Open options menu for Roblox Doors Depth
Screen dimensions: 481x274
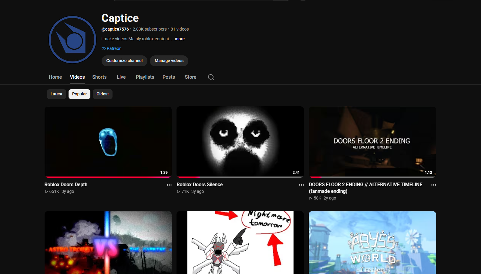click(x=169, y=185)
